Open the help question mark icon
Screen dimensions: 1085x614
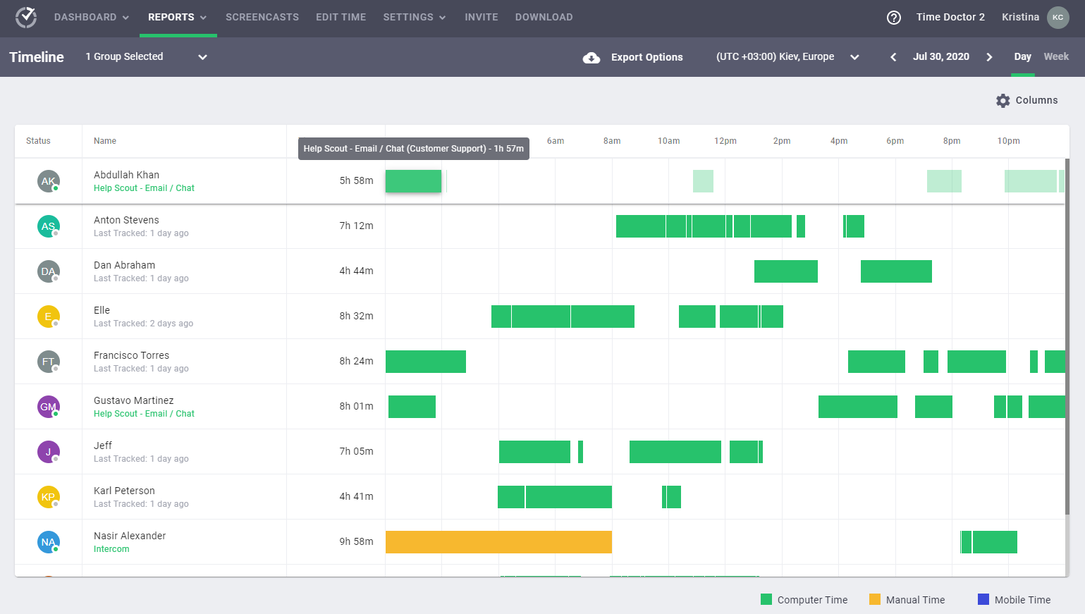[893, 18]
